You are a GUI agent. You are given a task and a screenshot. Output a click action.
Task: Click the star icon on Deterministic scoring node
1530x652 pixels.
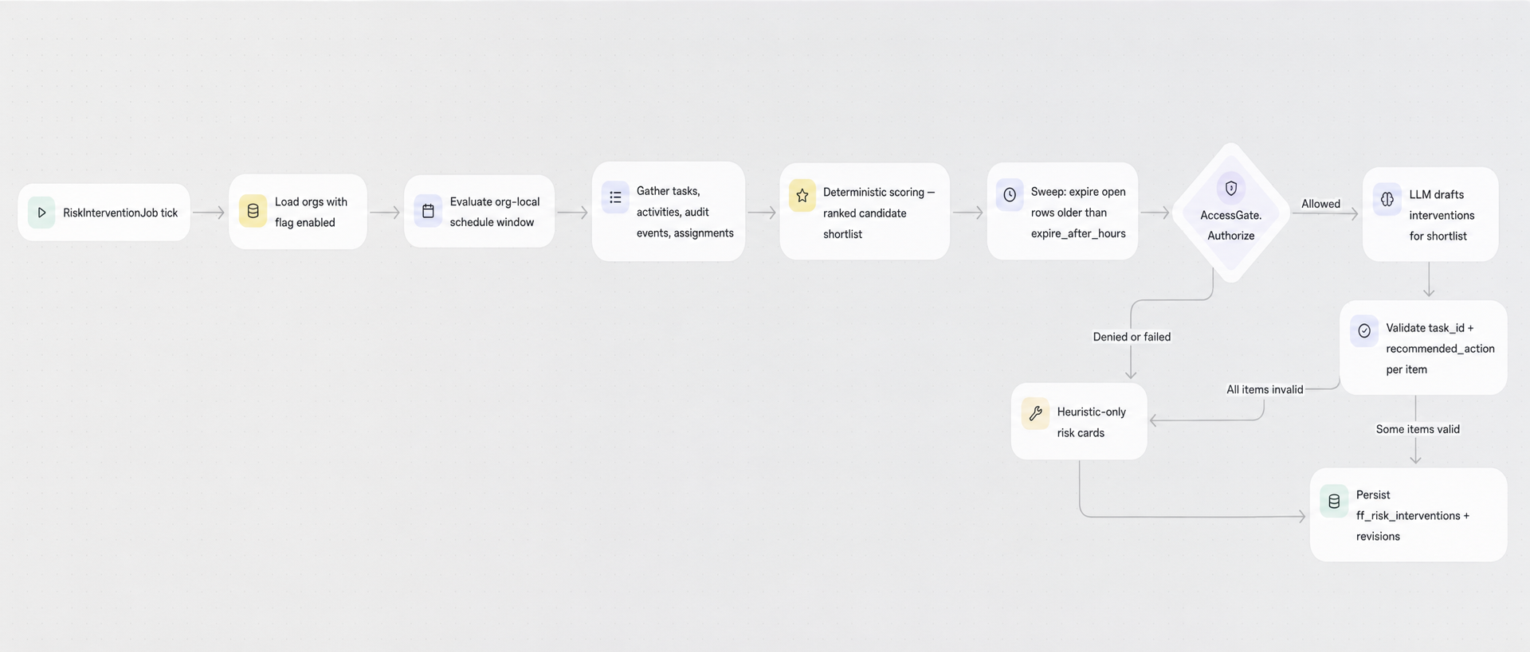(x=802, y=195)
